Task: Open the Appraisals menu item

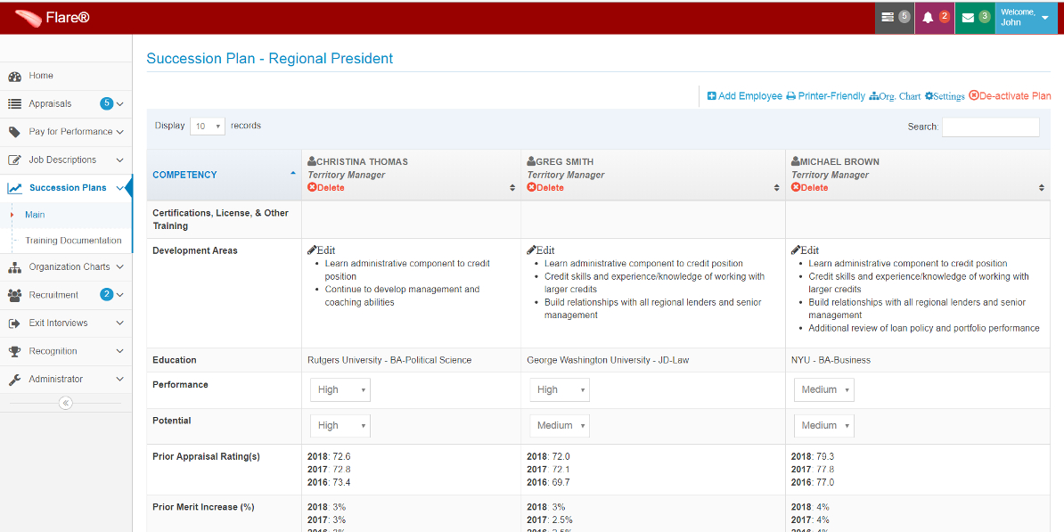Action: tap(66, 104)
